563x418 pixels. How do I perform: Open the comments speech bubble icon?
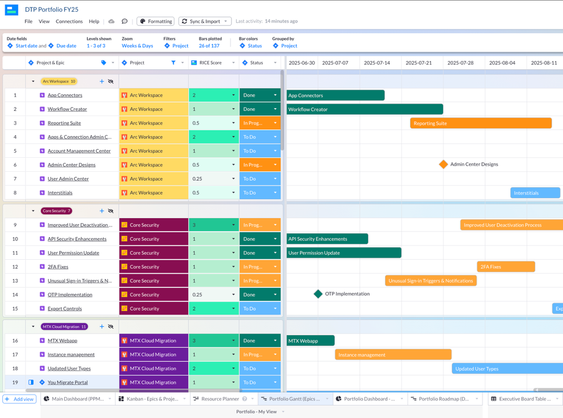125,21
